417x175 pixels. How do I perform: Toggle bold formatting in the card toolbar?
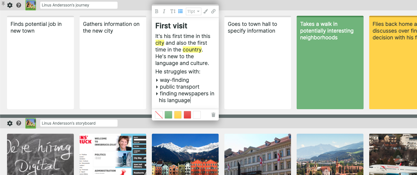[157, 11]
